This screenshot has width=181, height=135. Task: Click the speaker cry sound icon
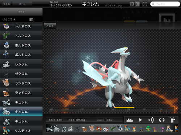pos(151,120)
